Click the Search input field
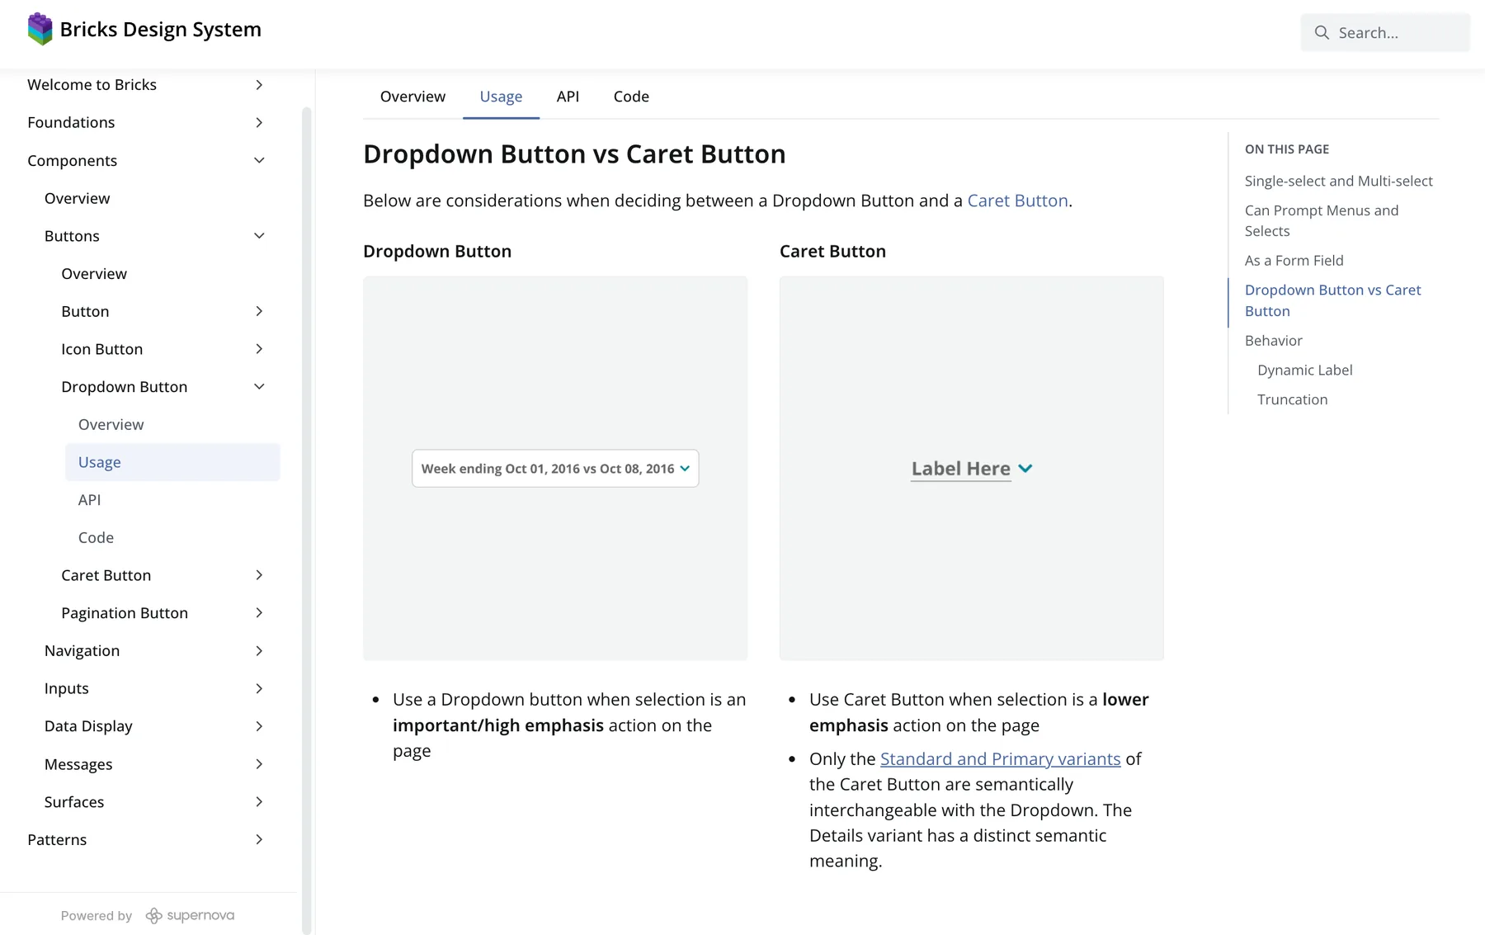Image resolution: width=1485 pixels, height=935 pixels. point(1385,33)
